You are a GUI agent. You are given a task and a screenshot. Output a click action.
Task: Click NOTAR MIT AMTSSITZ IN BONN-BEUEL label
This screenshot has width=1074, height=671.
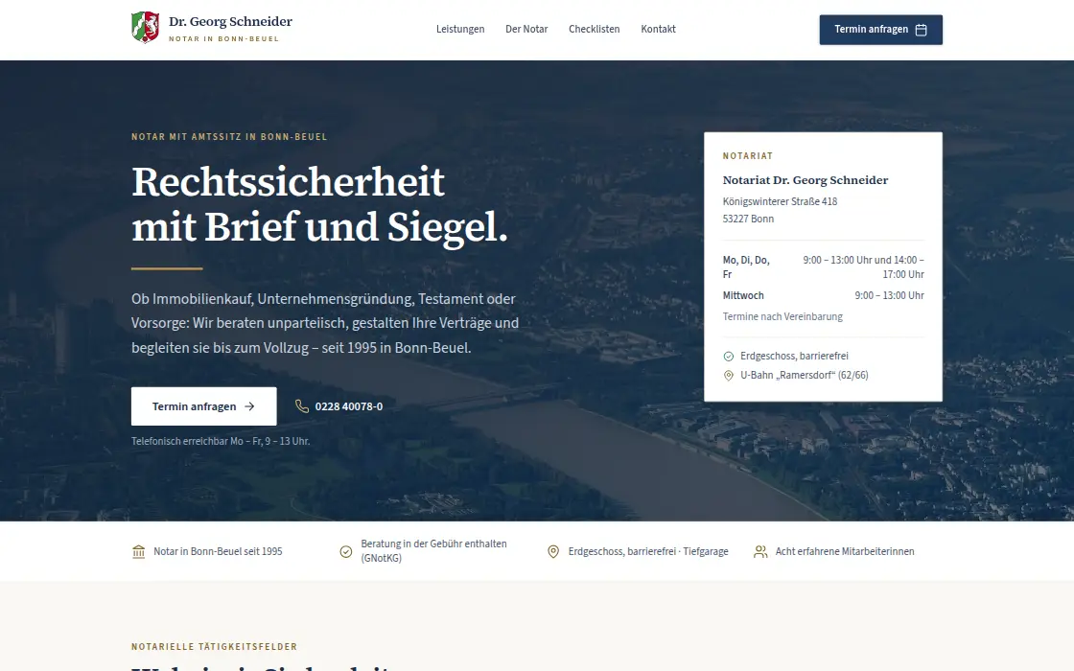click(229, 137)
